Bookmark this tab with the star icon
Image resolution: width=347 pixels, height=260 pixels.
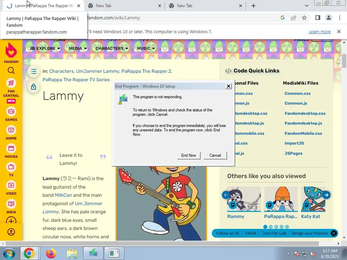point(305,18)
